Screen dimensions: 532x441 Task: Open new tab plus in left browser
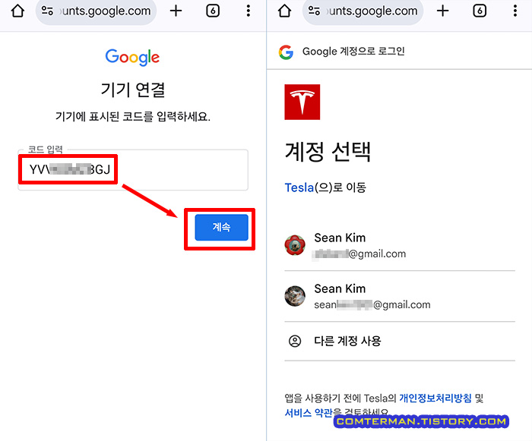coord(176,11)
